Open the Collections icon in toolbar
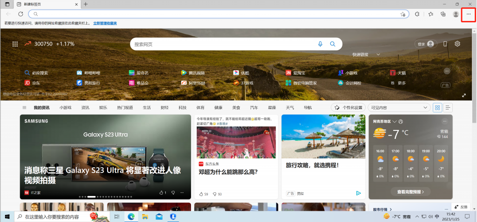This screenshot has width=477, height=222. (x=443, y=14)
